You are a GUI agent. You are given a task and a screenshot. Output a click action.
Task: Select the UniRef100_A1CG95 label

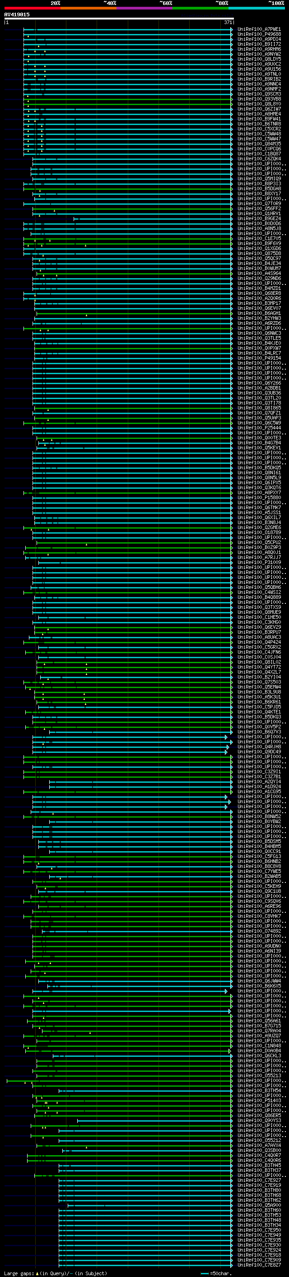(x=259, y=792)
